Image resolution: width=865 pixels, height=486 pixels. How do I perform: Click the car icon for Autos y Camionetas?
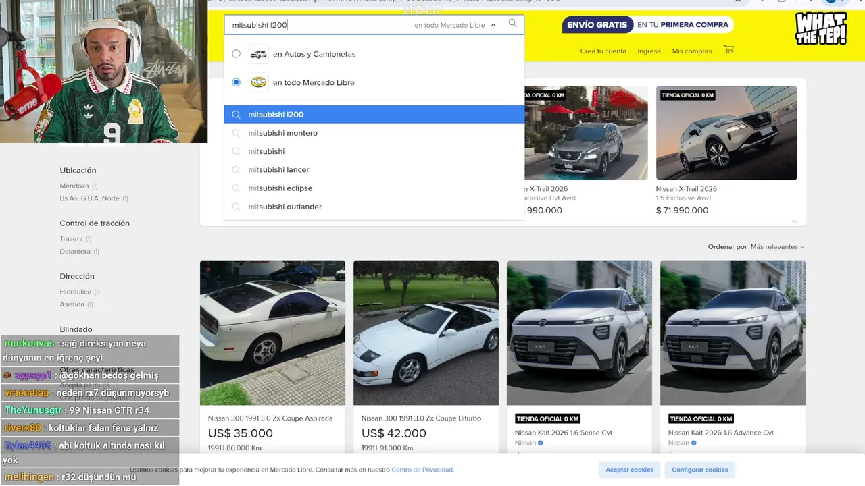coord(258,54)
